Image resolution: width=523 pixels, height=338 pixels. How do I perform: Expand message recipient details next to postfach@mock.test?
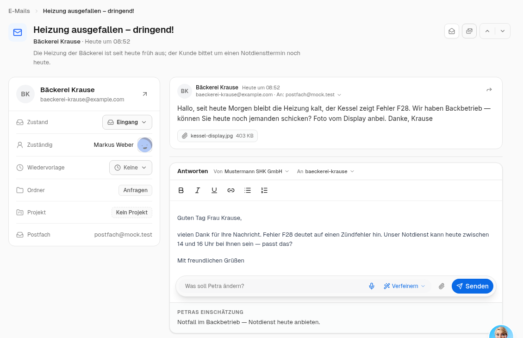click(x=339, y=95)
